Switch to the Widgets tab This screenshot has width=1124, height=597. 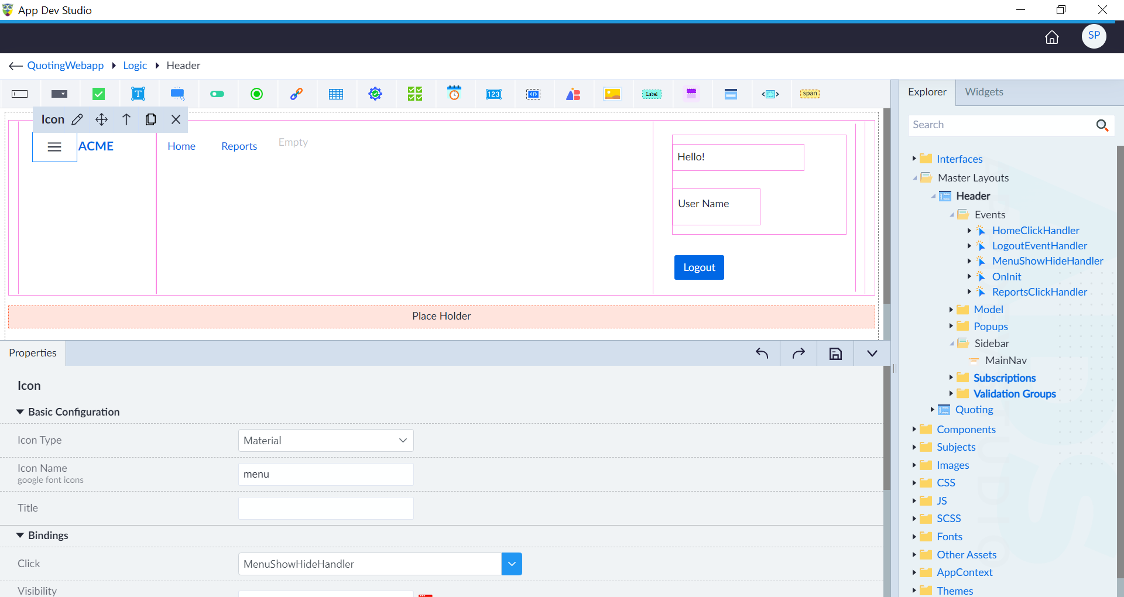coord(984,92)
